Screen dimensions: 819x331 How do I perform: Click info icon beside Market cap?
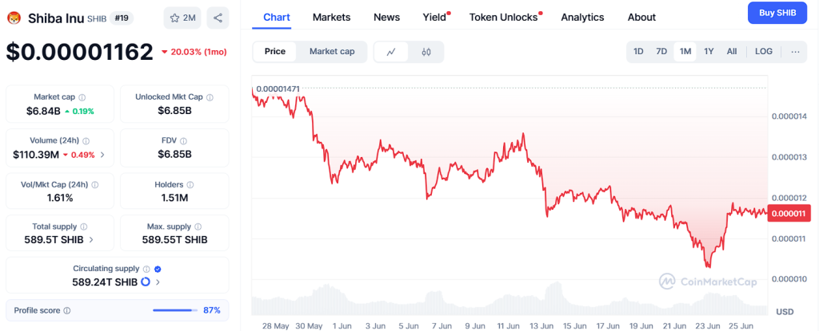point(82,97)
